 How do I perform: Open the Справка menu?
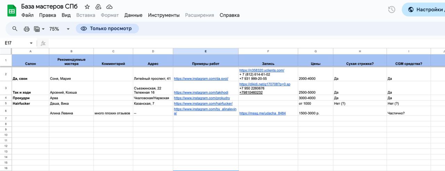coord(229,15)
